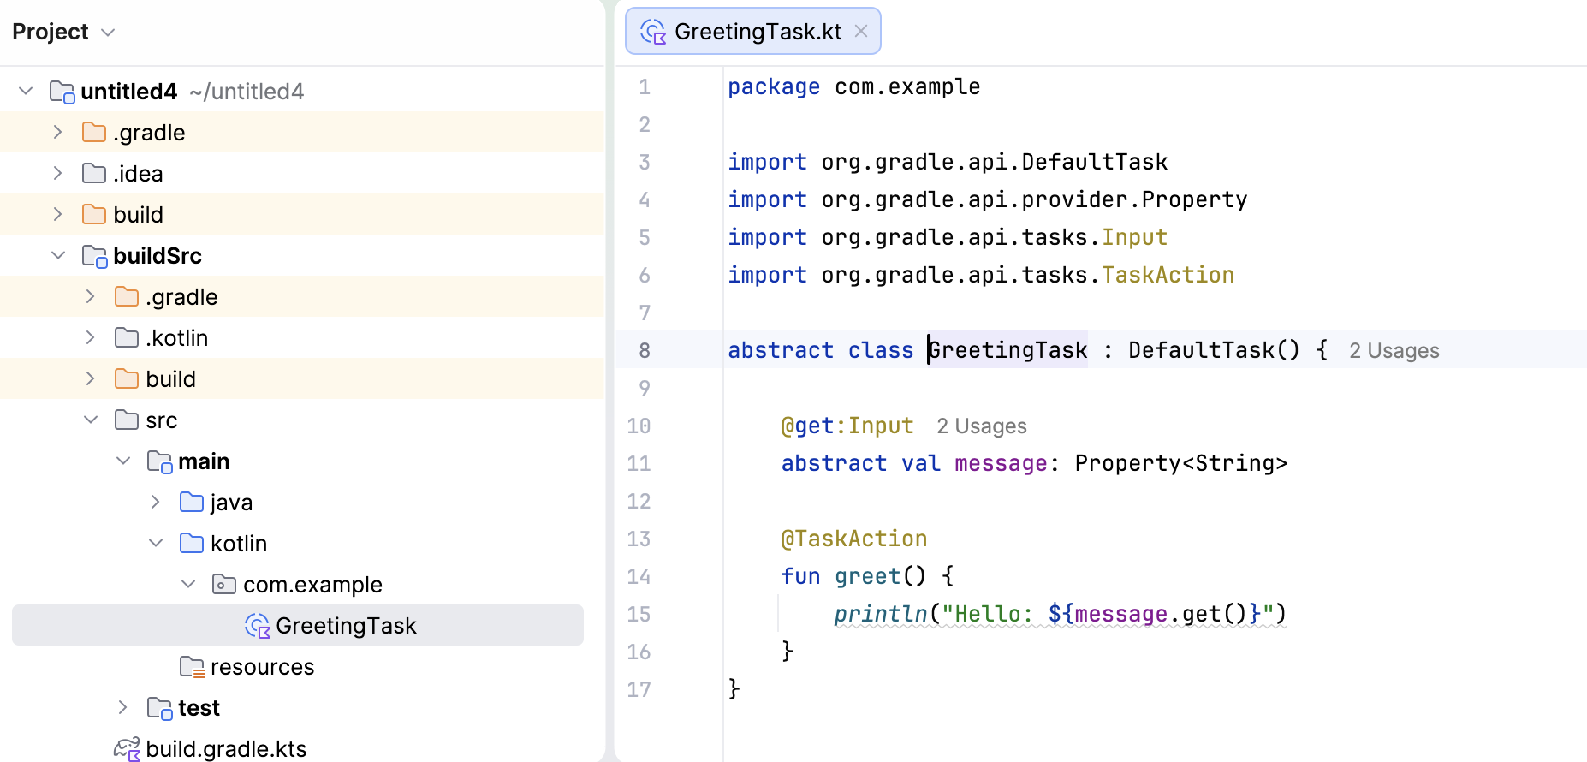Click the @TaskAction annotation in editor
1587x762 pixels.
pyautogui.click(x=854, y=539)
